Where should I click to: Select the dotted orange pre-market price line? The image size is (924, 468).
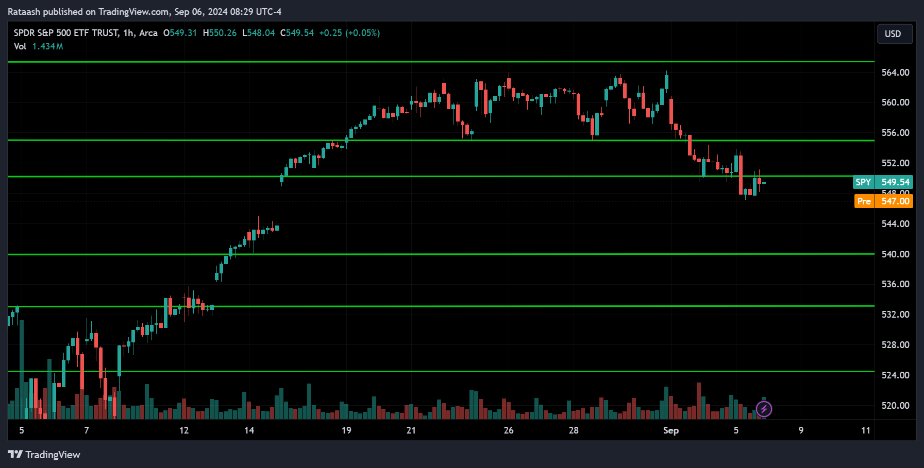[431, 201]
